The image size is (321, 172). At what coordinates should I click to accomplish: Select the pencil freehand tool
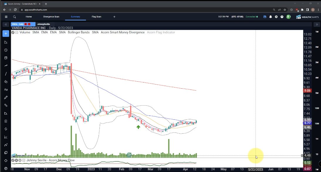(6, 97)
